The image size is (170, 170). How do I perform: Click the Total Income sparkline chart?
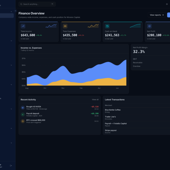coord(51,26)
